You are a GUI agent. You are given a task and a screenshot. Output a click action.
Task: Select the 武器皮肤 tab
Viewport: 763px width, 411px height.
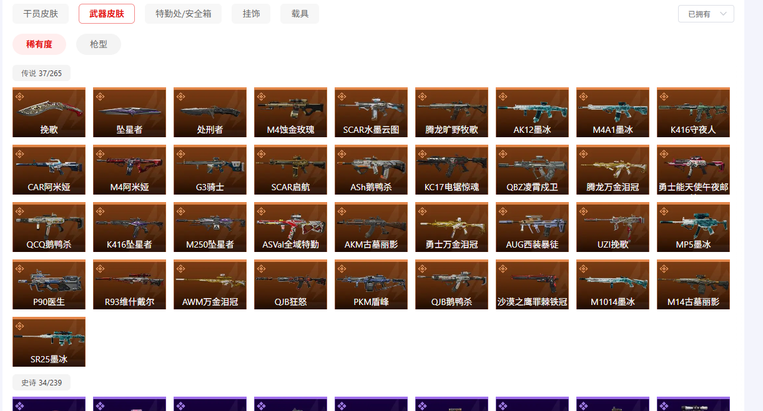click(x=107, y=14)
